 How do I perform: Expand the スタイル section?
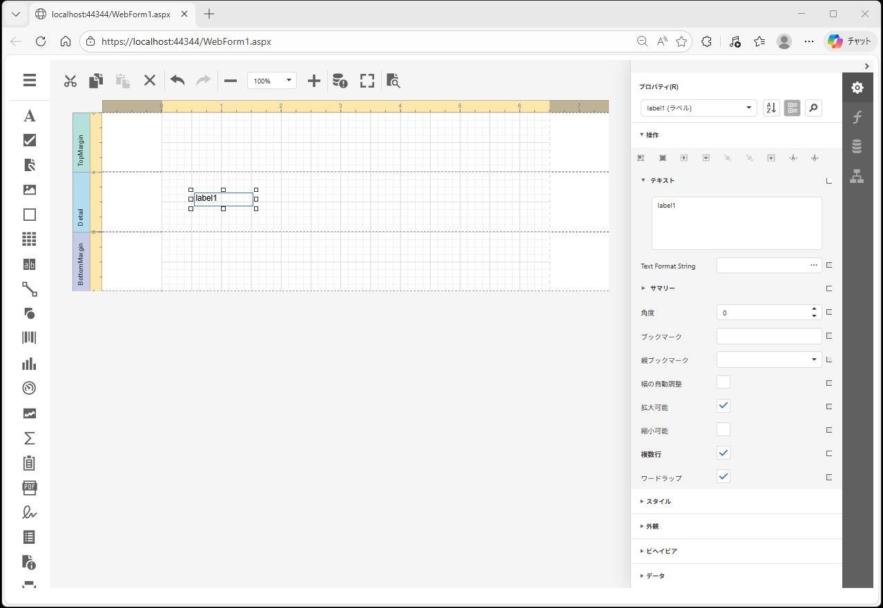658,502
